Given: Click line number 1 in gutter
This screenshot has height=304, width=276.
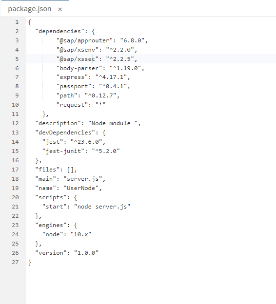Looking at the screenshot, I should [x=17, y=22].
